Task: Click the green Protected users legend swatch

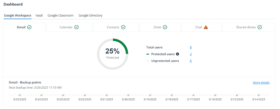Action: [x=148, y=54]
